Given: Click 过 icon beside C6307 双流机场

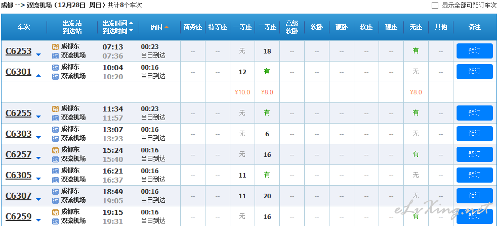Looking at the screenshot, I should pos(55,201).
